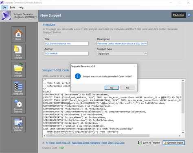Click Apply Basic Syntax Highlighting link
Screen dimensions: 193x153
(x=86, y=143)
